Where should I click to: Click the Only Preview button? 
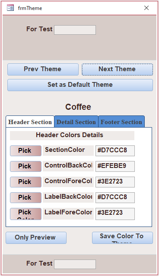[x=36, y=238]
